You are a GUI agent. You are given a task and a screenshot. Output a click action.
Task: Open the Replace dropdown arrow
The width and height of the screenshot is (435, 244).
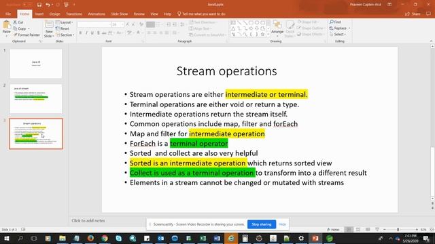tap(349, 28)
